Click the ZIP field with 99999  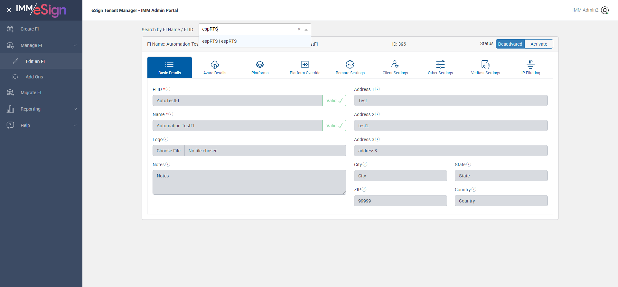coord(400,201)
